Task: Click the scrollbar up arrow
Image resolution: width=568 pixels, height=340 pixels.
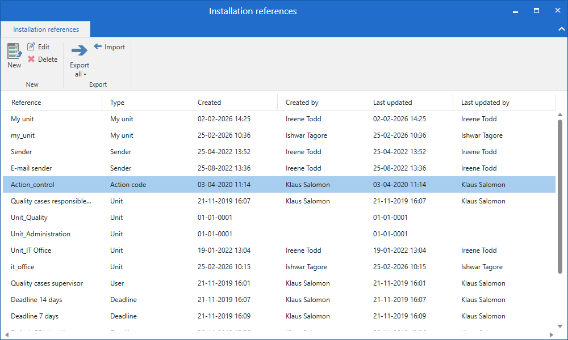Action: pyautogui.click(x=559, y=114)
